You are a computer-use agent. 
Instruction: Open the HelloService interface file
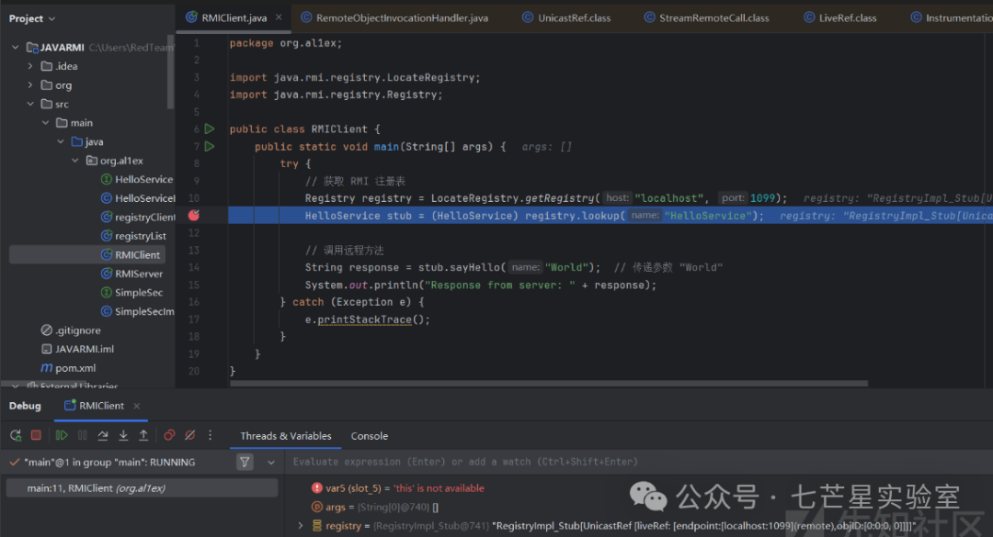(x=137, y=180)
